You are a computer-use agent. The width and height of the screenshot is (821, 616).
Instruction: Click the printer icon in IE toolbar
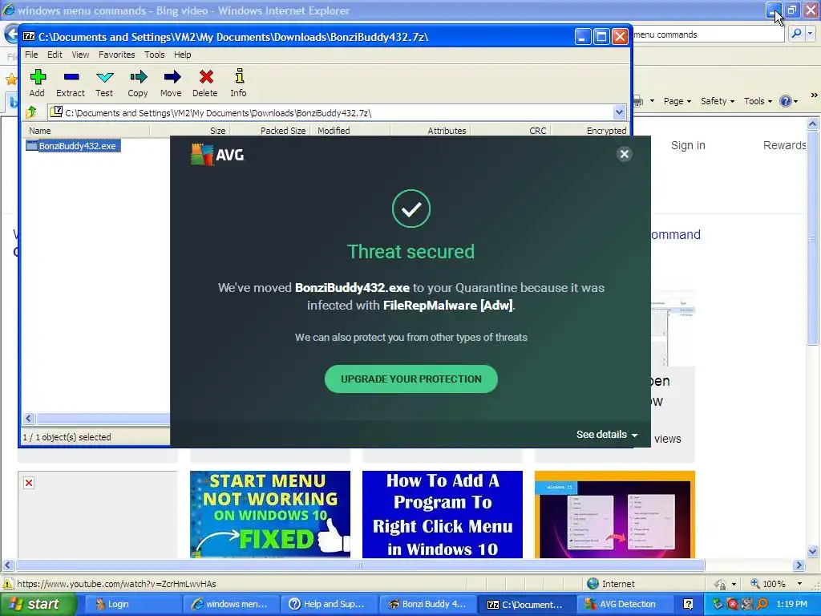(x=639, y=101)
